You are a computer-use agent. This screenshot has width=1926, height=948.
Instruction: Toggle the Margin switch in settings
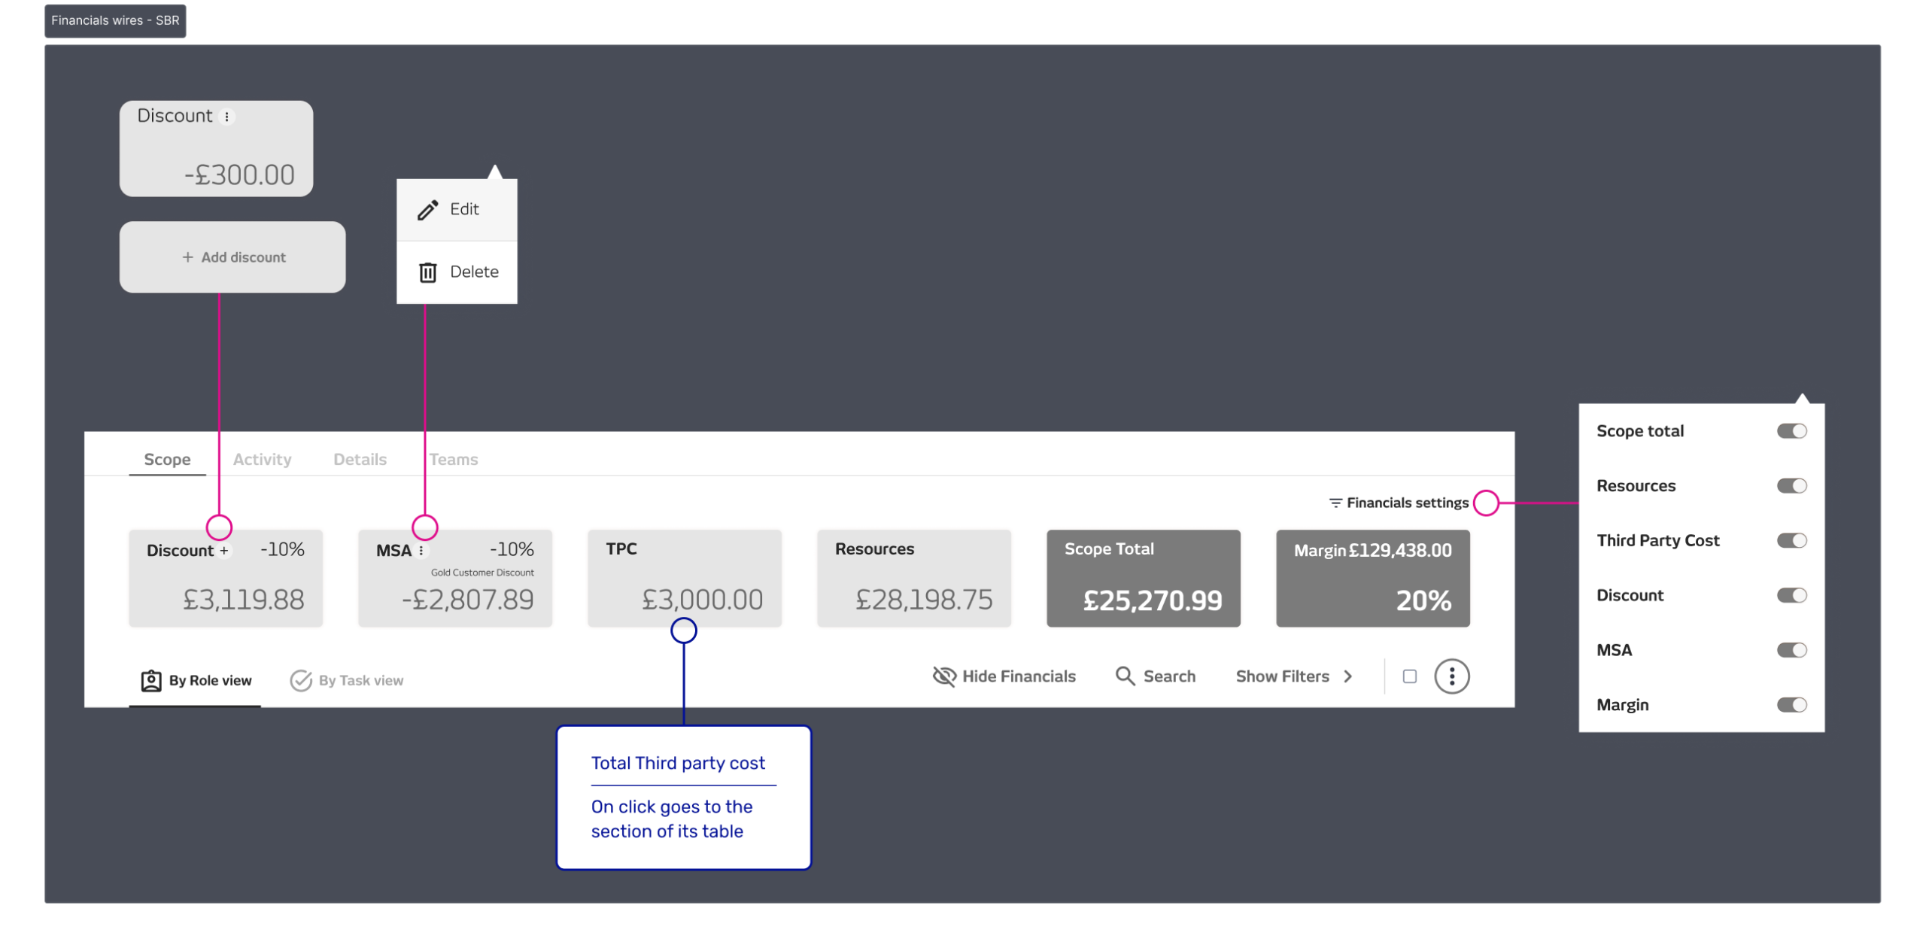tap(1792, 706)
